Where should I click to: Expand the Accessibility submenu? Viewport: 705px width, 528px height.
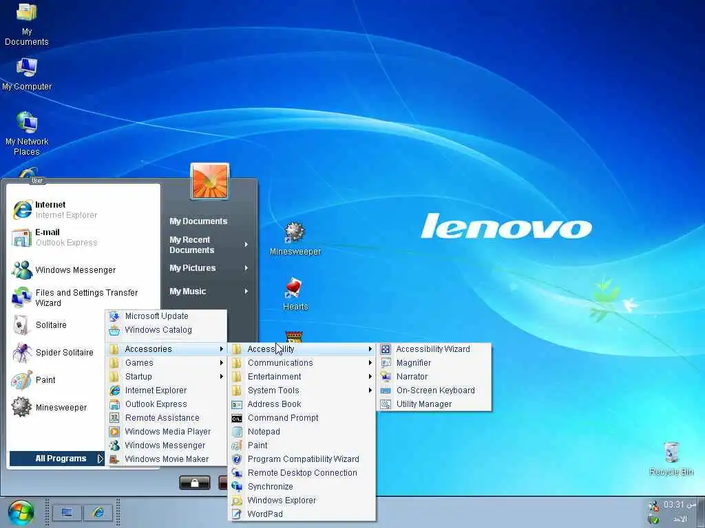(x=302, y=349)
